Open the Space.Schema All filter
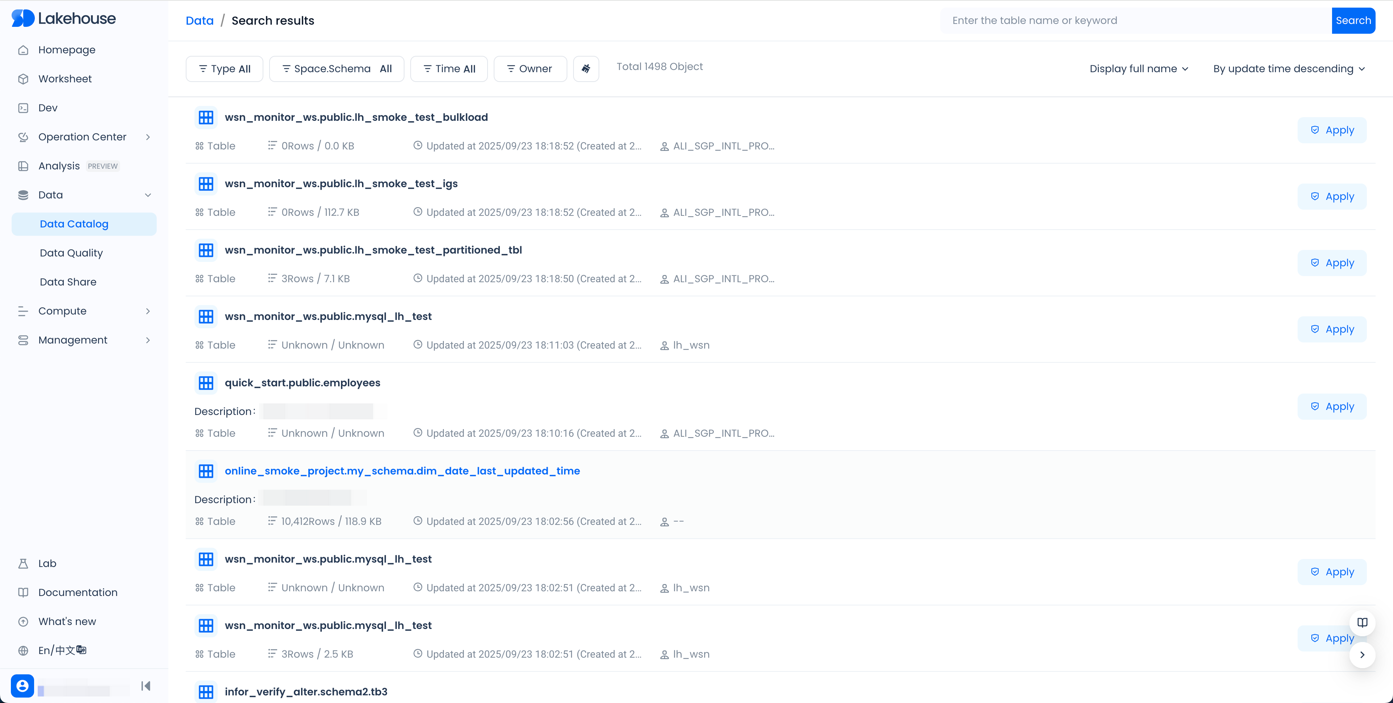Image resolution: width=1393 pixels, height=703 pixels. (x=336, y=69)
